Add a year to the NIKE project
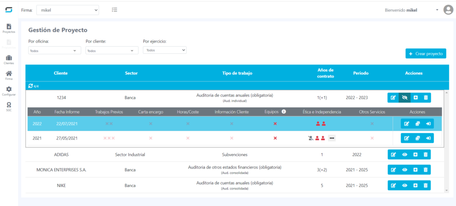The width and height of the screenshot is (456, 206). 415,185
